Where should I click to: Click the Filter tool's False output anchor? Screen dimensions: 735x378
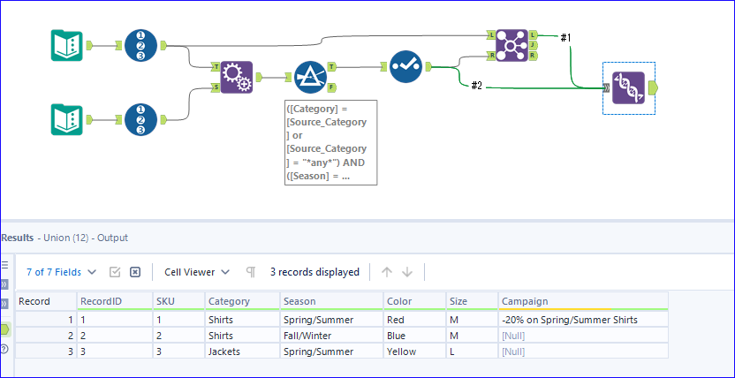tap(332, 87)
